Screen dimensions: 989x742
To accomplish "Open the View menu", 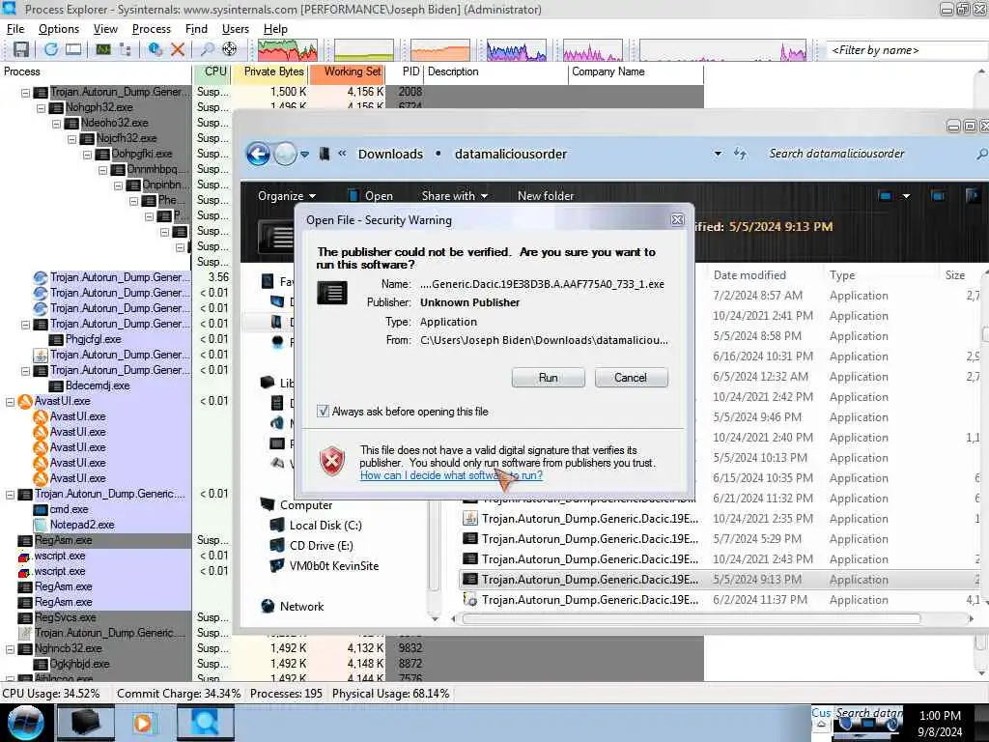I will pos(105,29).
